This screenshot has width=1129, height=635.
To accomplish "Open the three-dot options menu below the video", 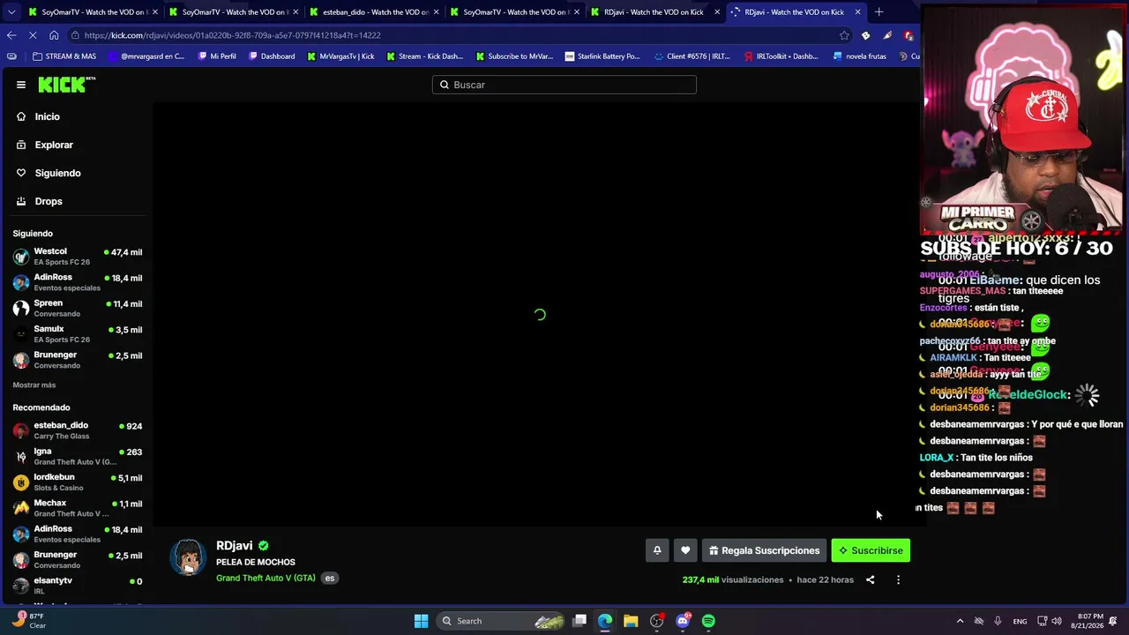I will click(898, 579).
